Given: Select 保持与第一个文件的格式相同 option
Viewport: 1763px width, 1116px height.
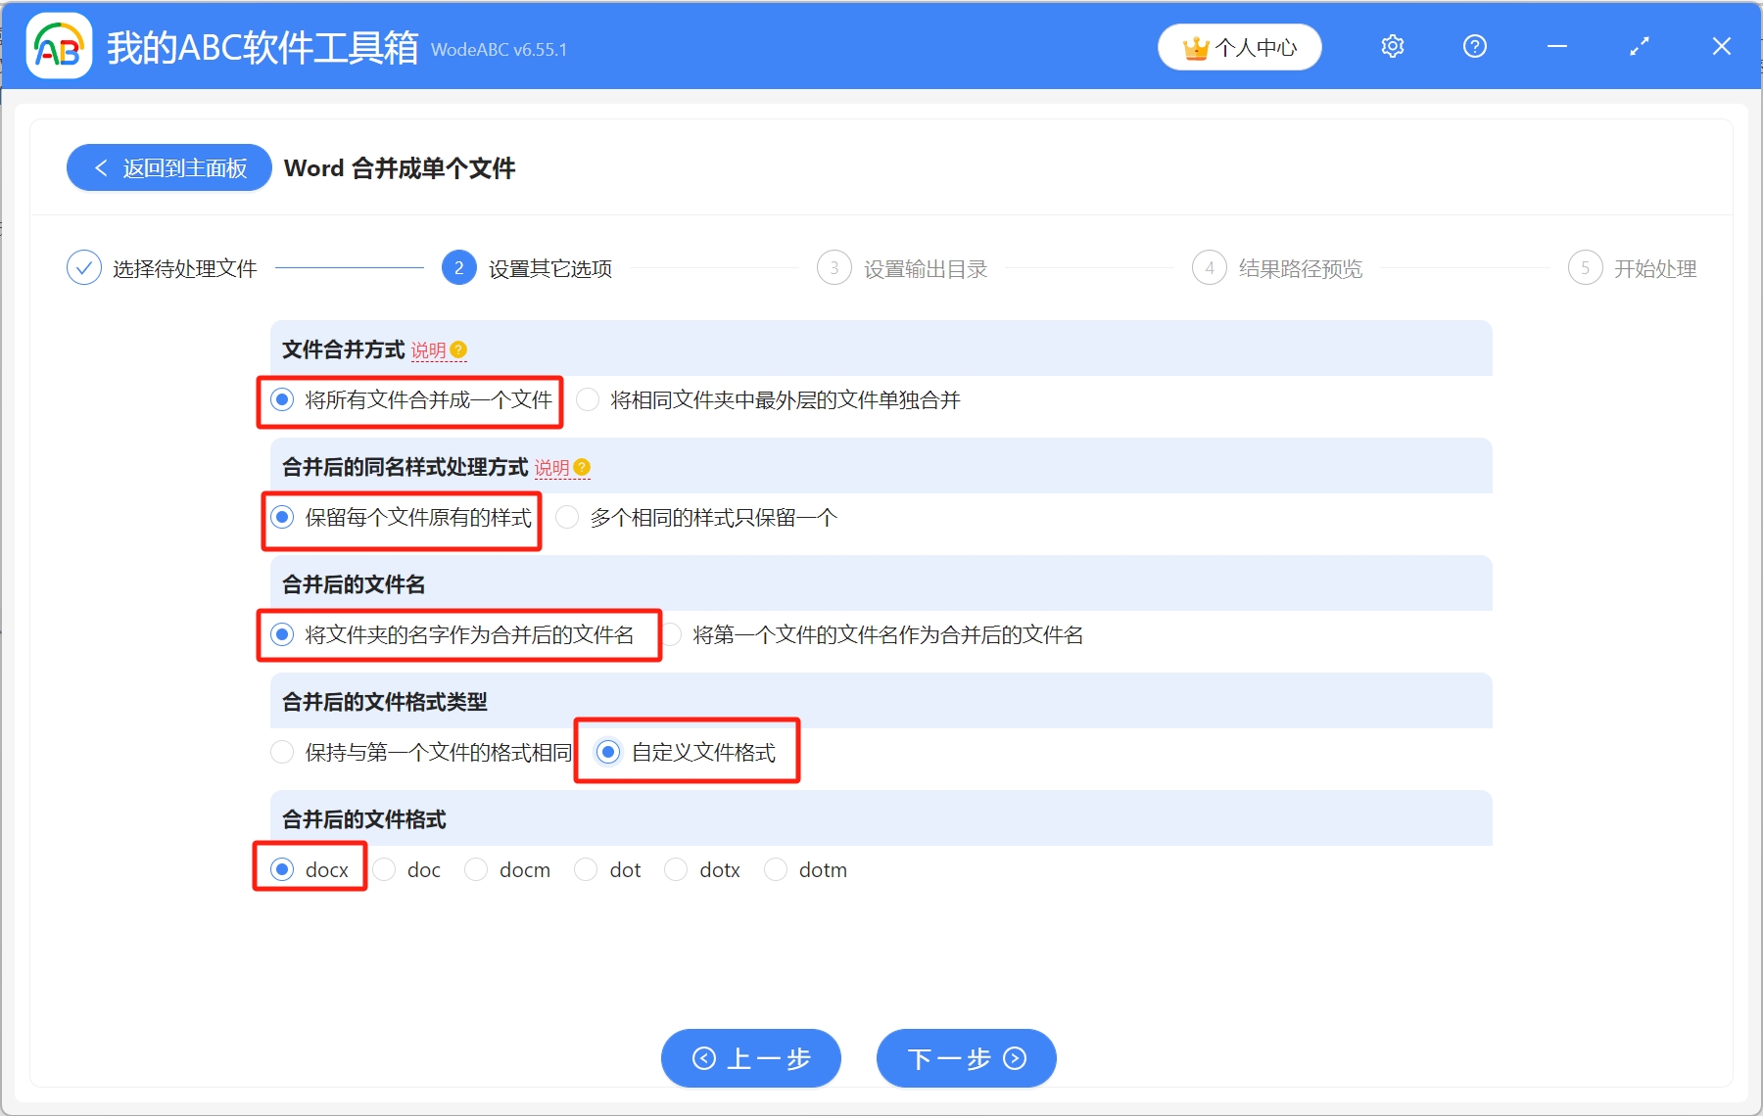Looking at the screenshot, I should point(282,753).
